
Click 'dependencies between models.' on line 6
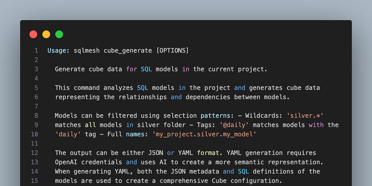pos(238,97)
